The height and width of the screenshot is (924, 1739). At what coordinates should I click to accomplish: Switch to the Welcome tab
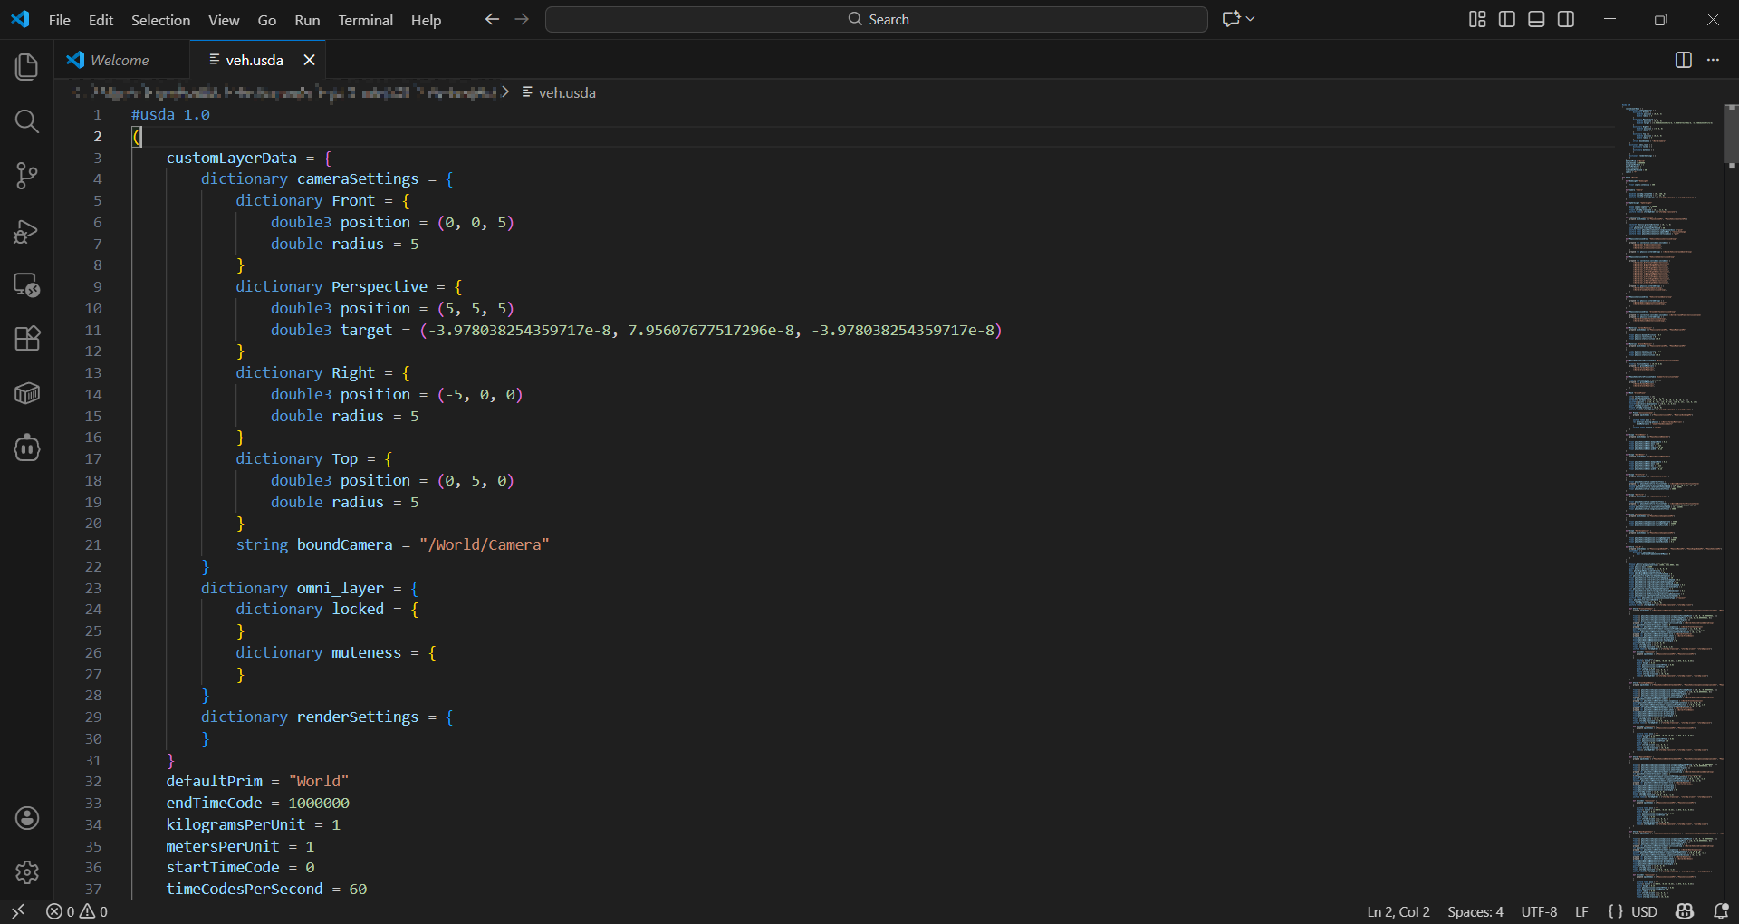pyautogui.click(x=120, y=60)
